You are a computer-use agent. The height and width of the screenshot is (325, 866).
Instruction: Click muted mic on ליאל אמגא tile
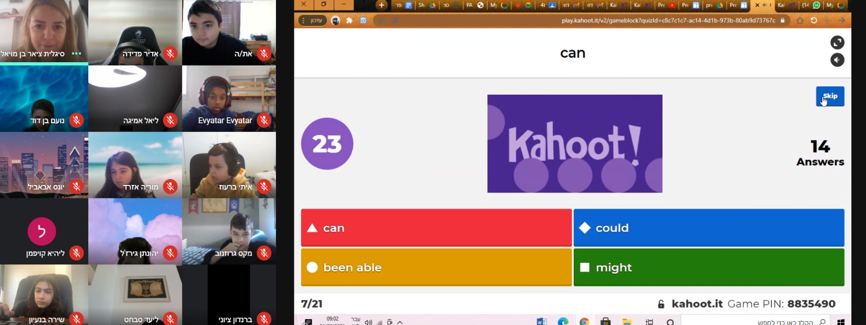170,120
